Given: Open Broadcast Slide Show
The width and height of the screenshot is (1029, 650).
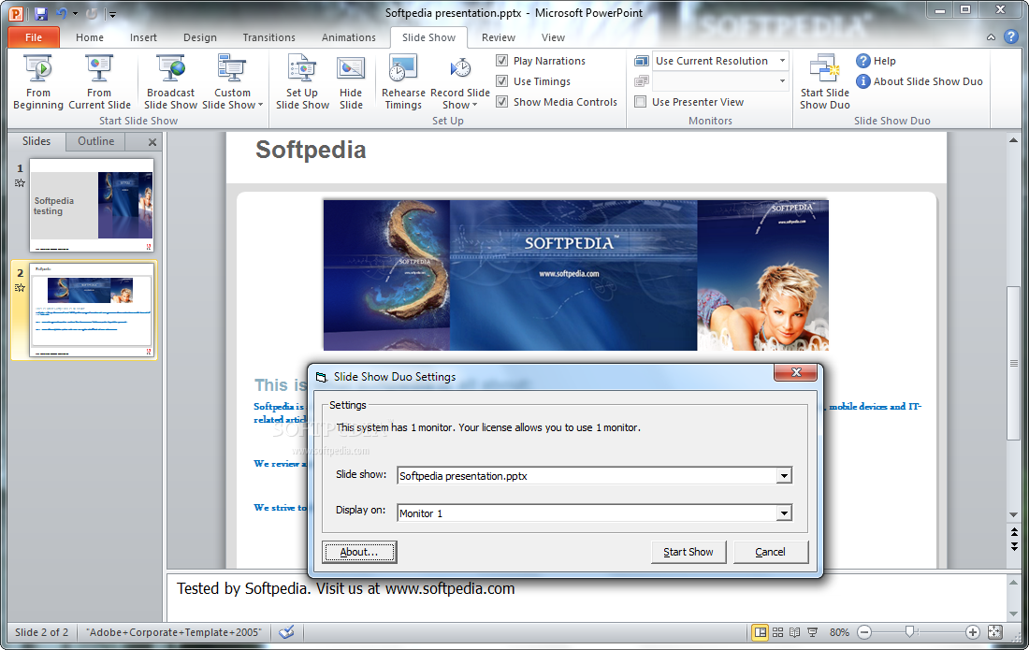Looking at the screenshot, I should tap(170, 82).
